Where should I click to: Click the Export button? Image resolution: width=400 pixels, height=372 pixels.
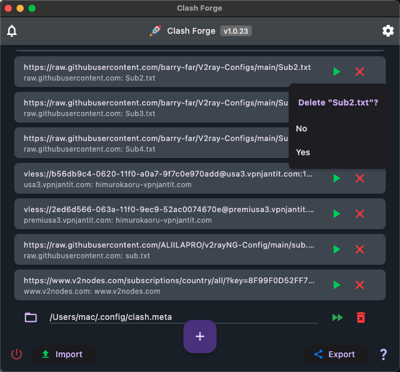336,354
